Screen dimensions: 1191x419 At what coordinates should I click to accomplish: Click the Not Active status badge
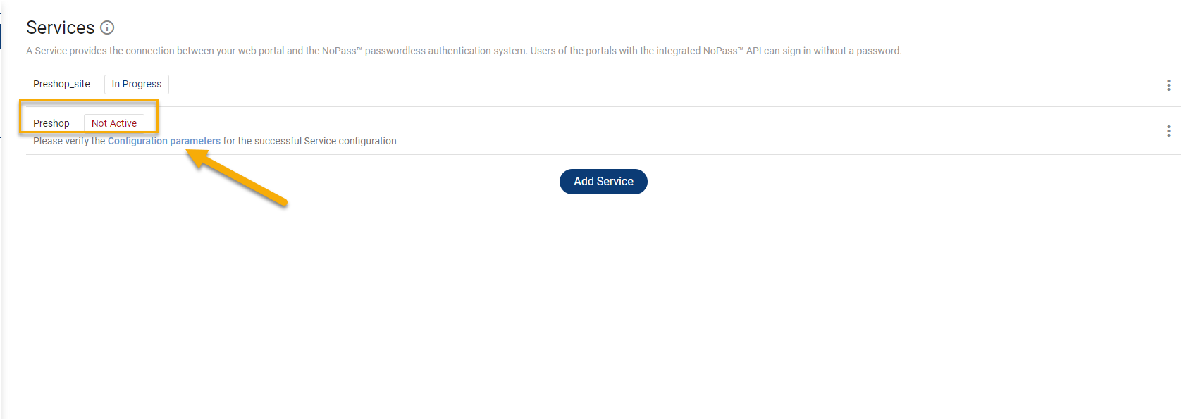pyautogui.click(x=114, y=123)
